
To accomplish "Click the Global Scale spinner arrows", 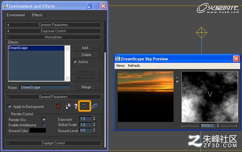I will [94, 125].
